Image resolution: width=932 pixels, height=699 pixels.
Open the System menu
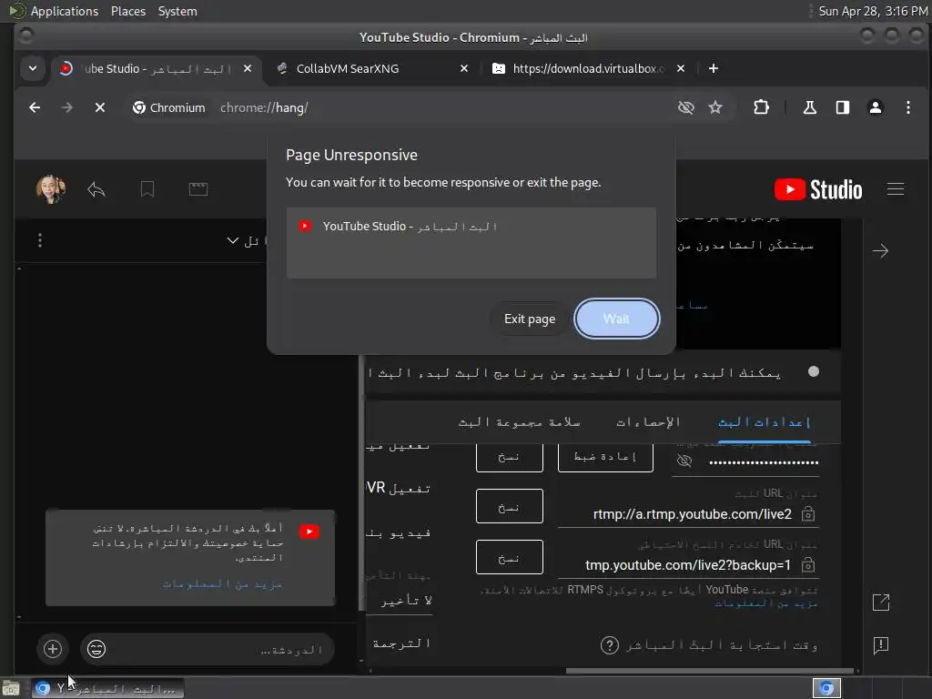[177, 11]
